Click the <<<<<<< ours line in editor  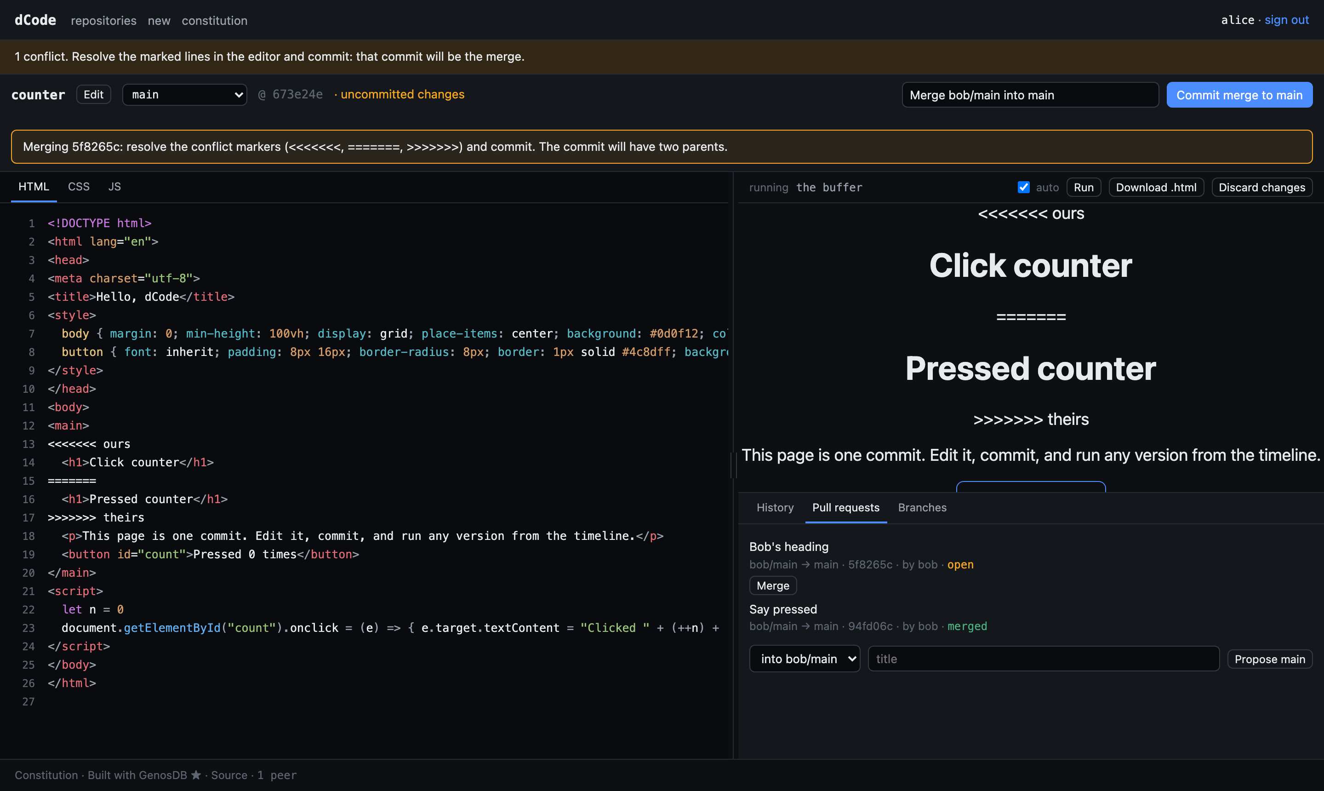(89, 444)
